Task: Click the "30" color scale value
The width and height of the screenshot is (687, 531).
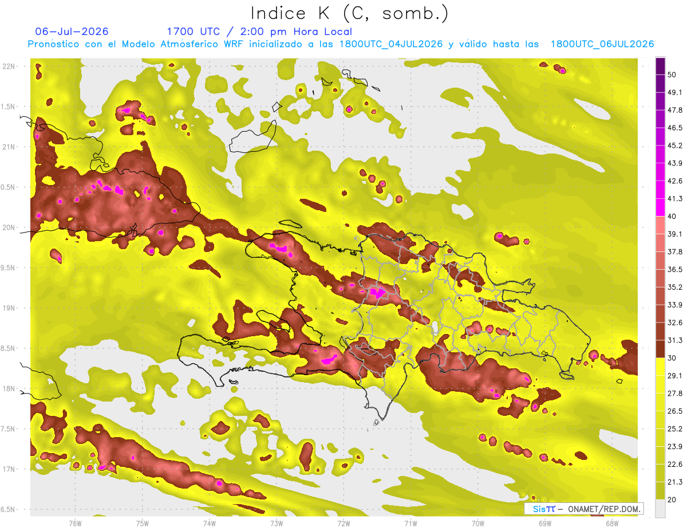Action: 672,358
